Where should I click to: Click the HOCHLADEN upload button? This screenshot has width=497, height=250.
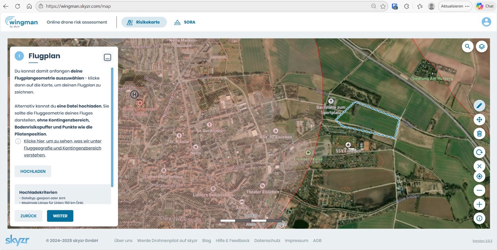[x=33, y=171]
